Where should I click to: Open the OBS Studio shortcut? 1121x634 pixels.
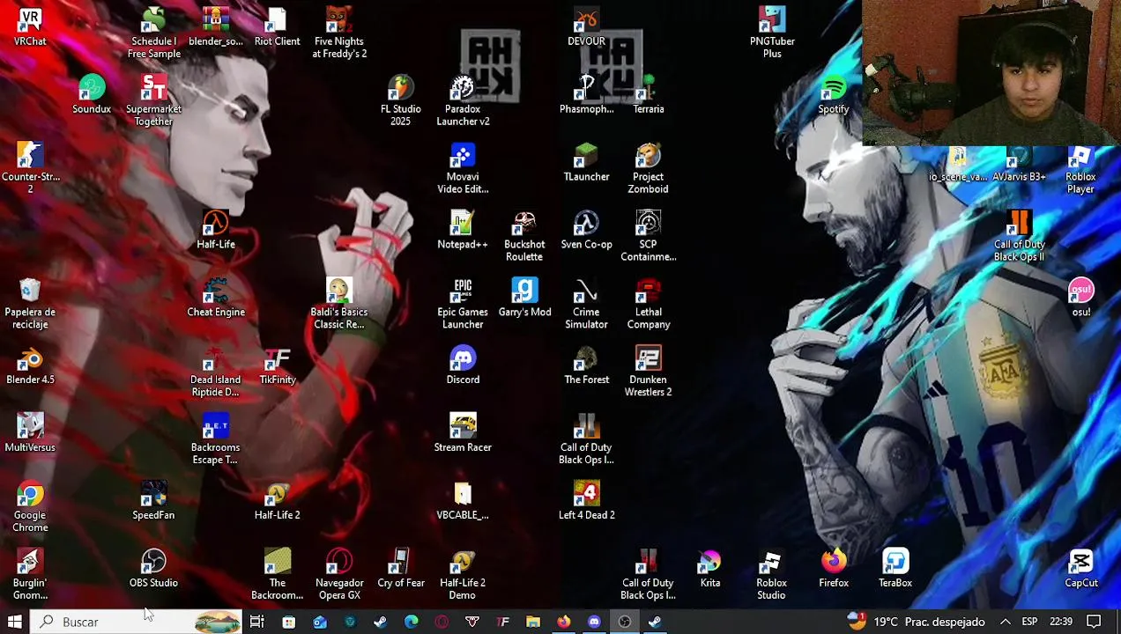153,570
